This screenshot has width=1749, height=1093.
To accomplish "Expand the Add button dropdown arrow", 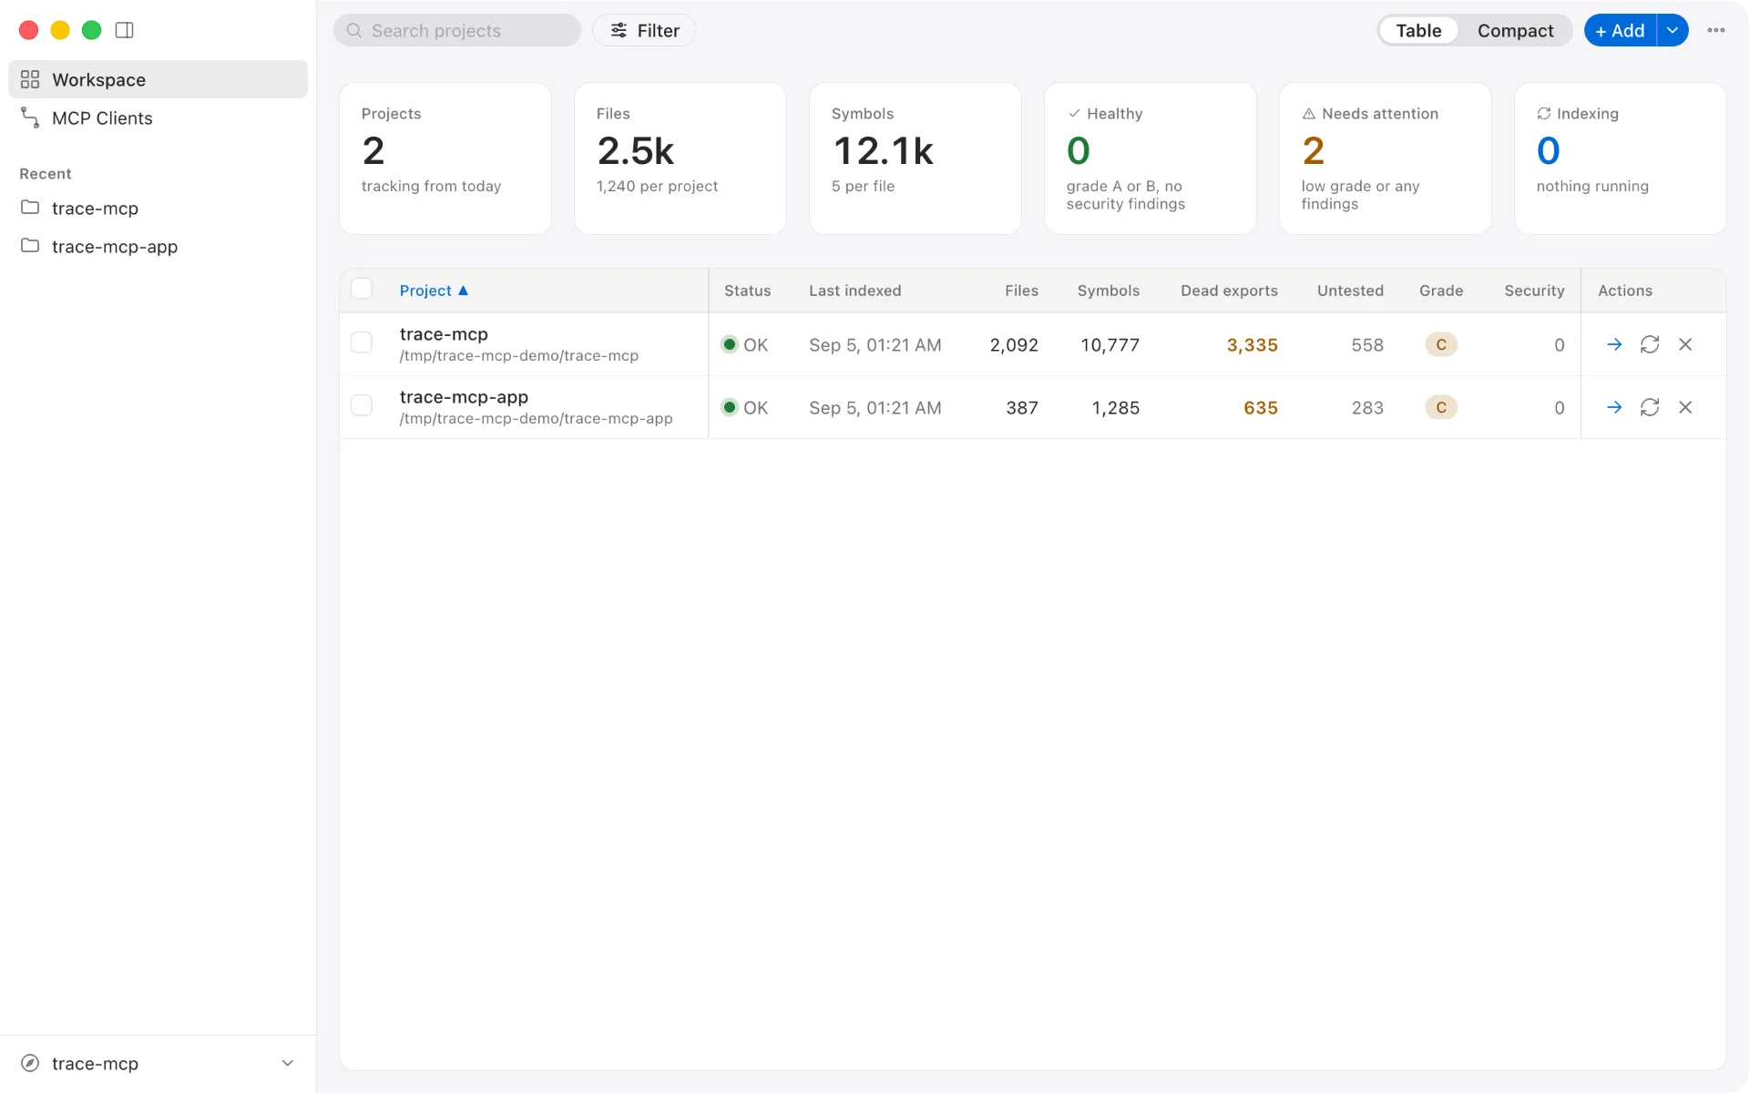I will pyautogui.click(x=1672, y=30).
